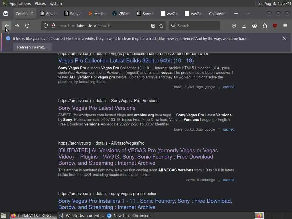Switch to Winetricks taskbar window
The image size is (292, 219).
point(82,216)
